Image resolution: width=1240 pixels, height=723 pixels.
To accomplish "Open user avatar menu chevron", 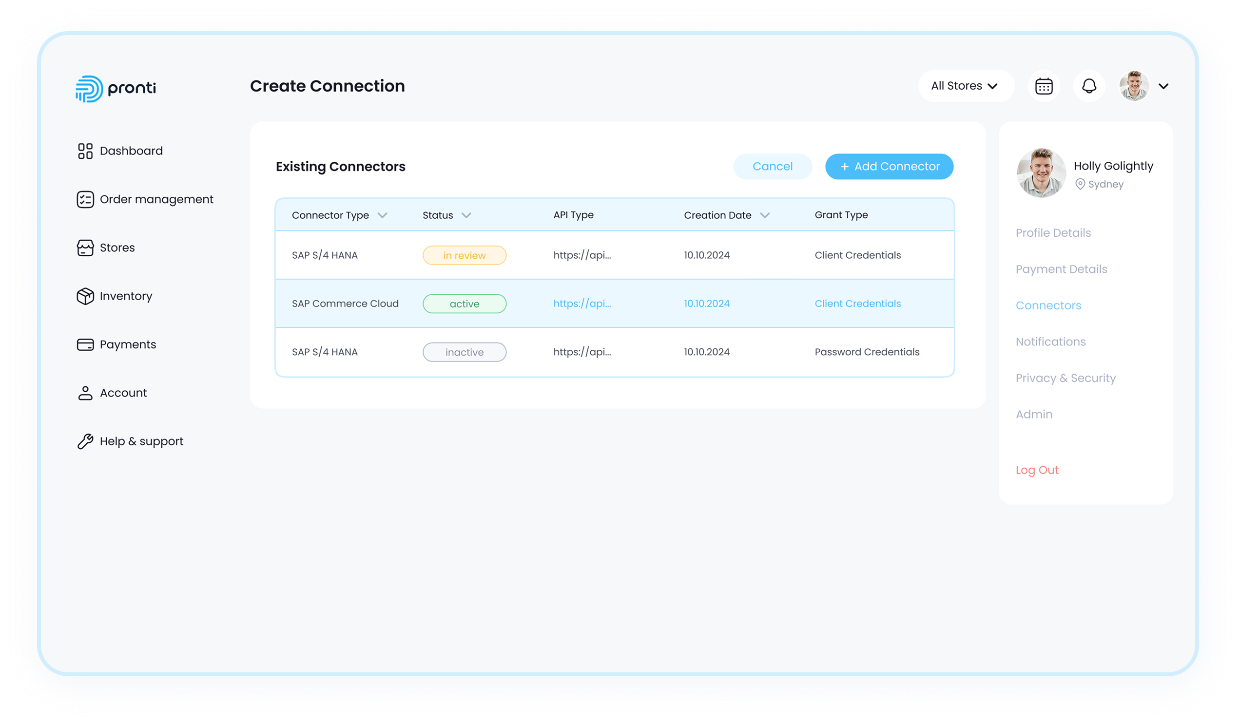I will tap(1164, 87).
